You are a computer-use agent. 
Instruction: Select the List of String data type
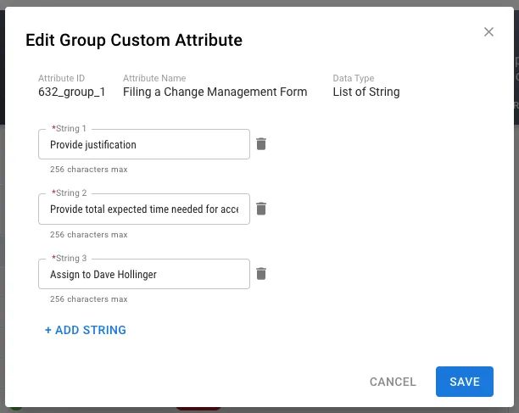point(366,92)
